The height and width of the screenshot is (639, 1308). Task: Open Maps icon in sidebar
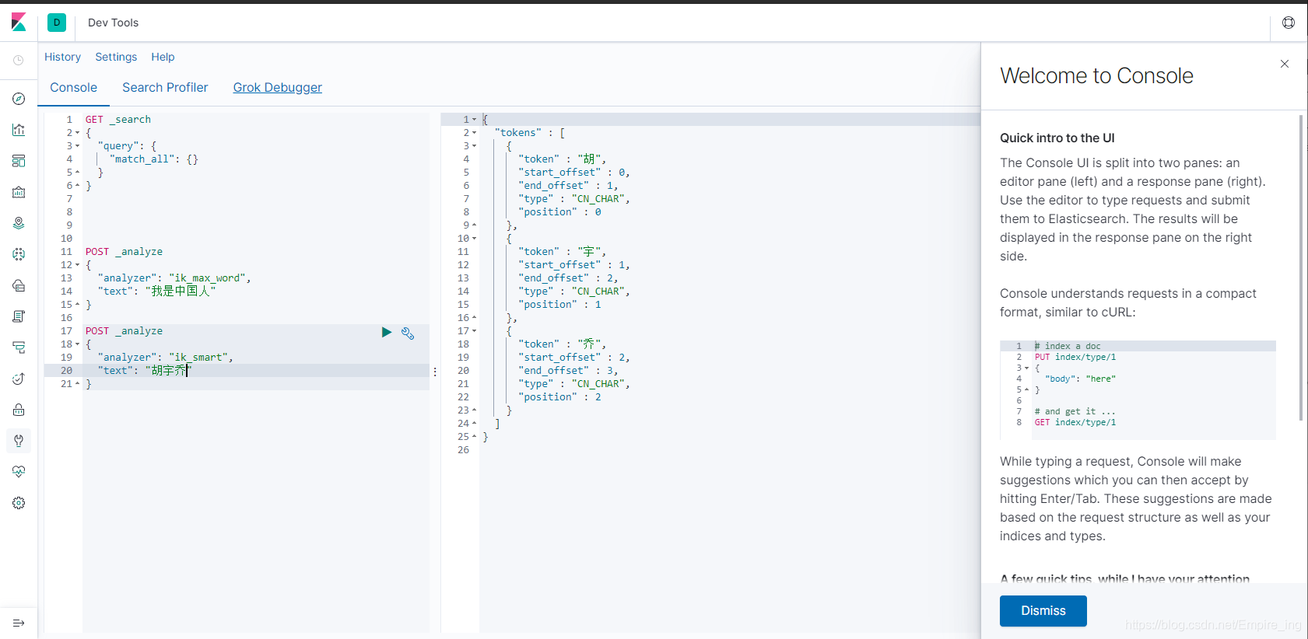pos(19,223)
